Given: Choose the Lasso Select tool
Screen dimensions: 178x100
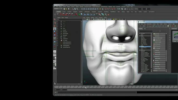Looking at the screenshot, I should coord(55,23).
